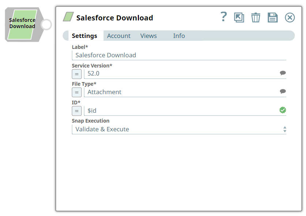Switch to the Account tab
The height and width of the screenshot is (216, 306).
[x=119, y=36]
